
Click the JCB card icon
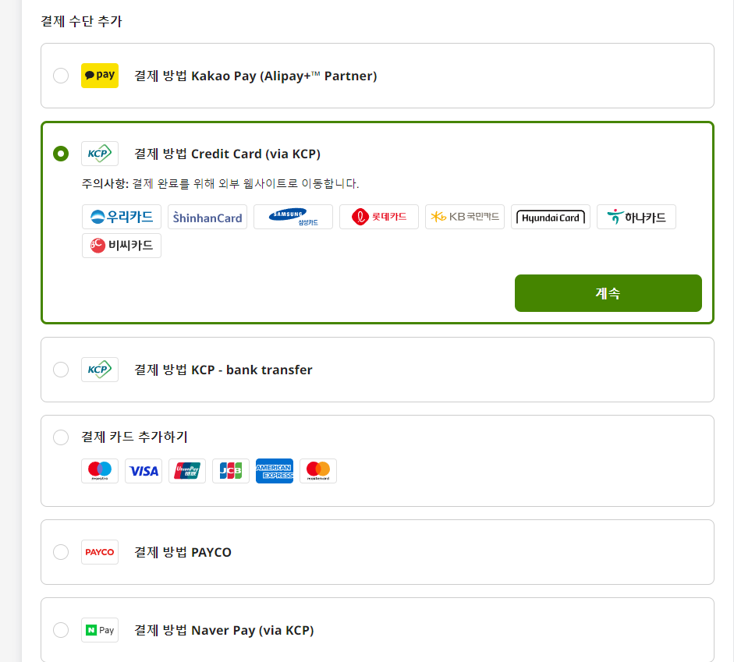[x=231, y=471]
